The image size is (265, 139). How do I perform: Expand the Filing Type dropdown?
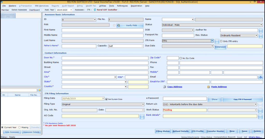[143, 104]
